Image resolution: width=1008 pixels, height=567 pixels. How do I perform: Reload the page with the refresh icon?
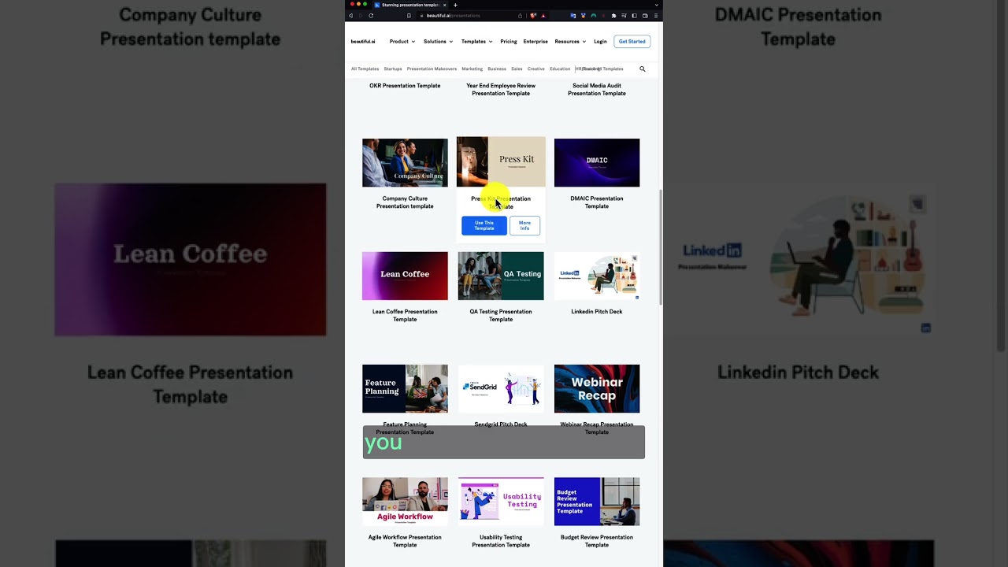(371, 16)
